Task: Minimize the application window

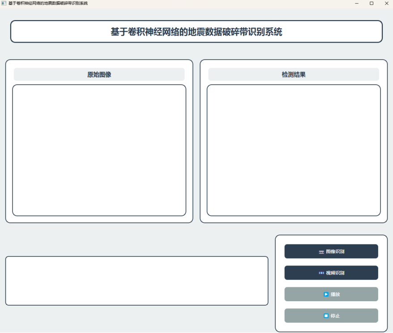Action: [x=357, y=3]
